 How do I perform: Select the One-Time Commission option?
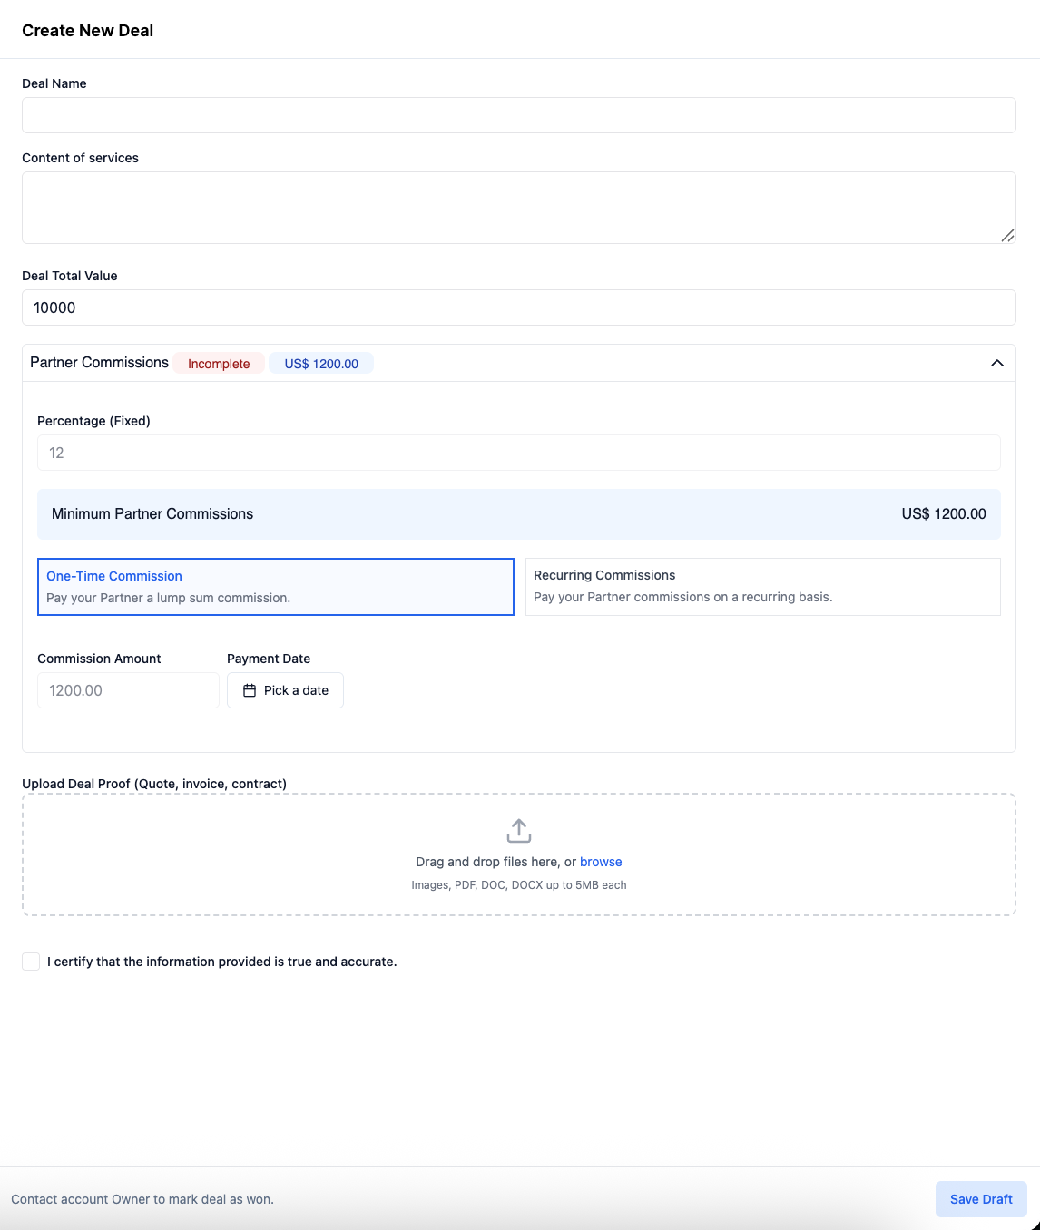pyautogui.click(x=276, y=587)
